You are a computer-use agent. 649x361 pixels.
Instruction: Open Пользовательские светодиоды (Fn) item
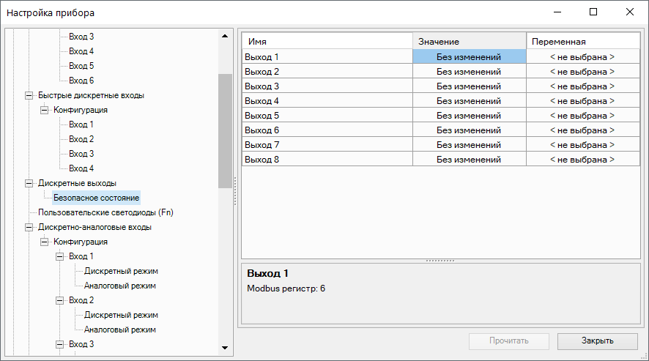(105, 212)
